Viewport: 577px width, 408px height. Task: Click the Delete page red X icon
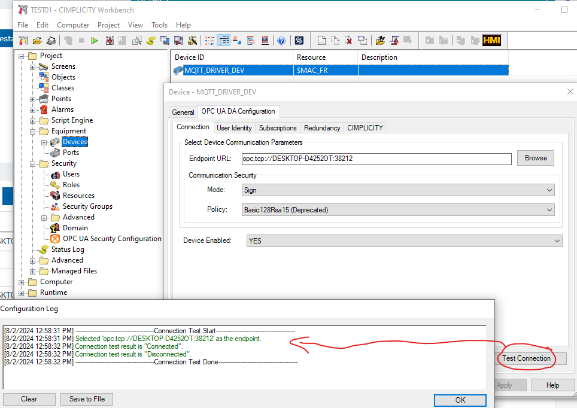348,41
